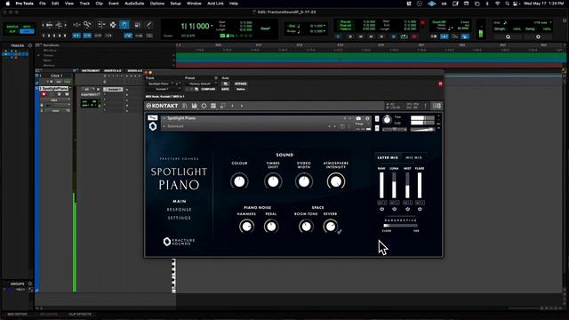Select MAIN page in Spotlight Piano
The width and height of the screenshot is (569, 320).
pyautogui.click(x=179, y=202)
